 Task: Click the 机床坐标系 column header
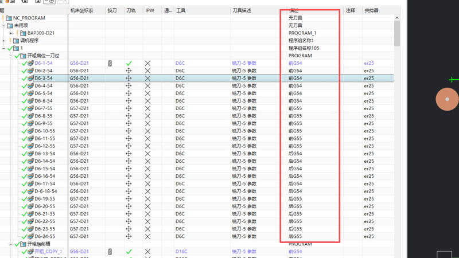point(87,10)
